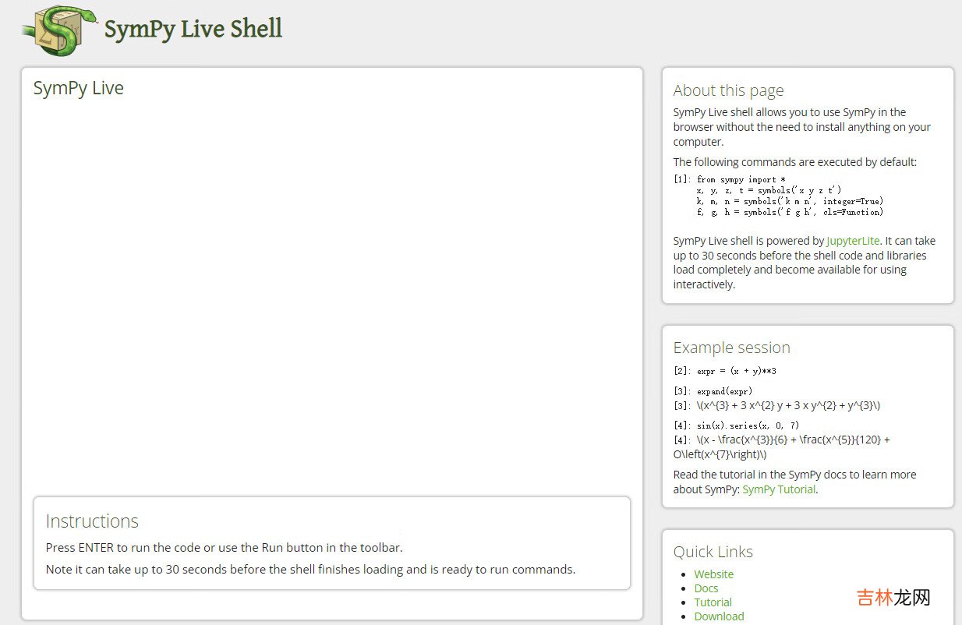This screenshot has height=625, width=962.
Task: Click inside the empty SymPy Live shell area
Action: (331, 296)
